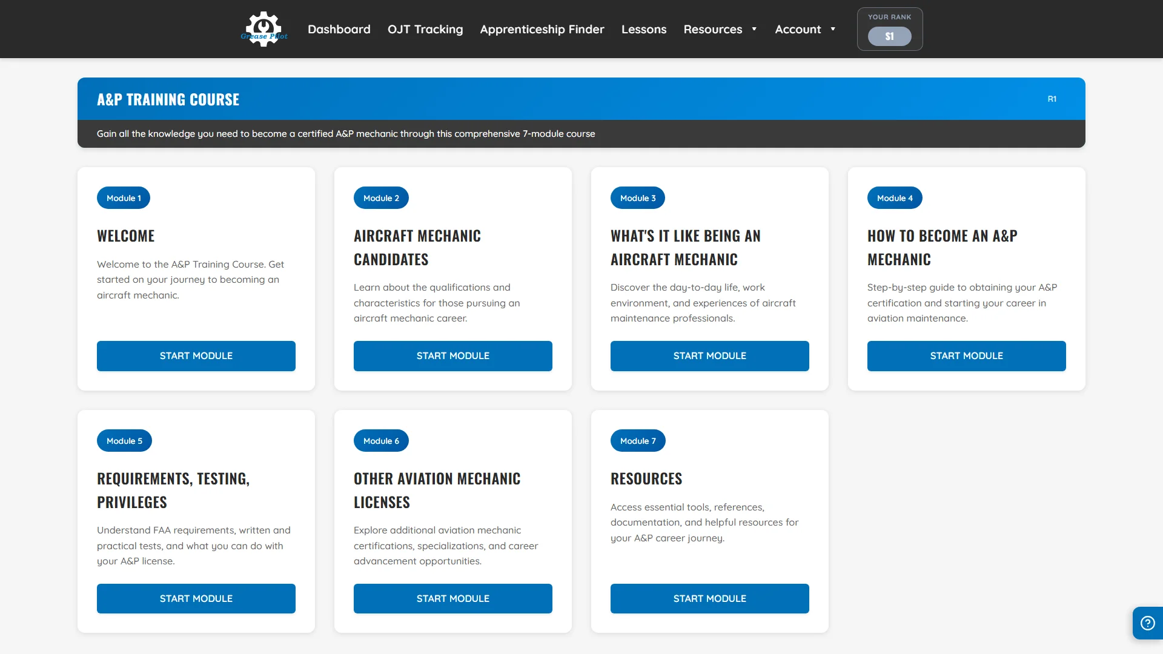Click the Module 3 badge
The width and height of the screenshot is (1163, 654).
point(638,198)
